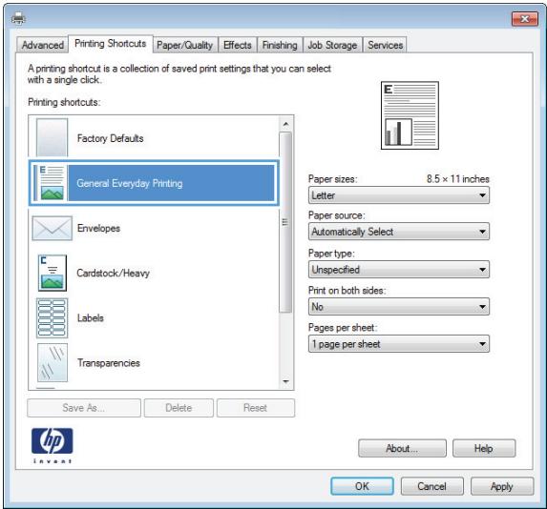This screenshot has width=547, height=509.
Task: Open the About... dialog button
Action: pos(402,448)
